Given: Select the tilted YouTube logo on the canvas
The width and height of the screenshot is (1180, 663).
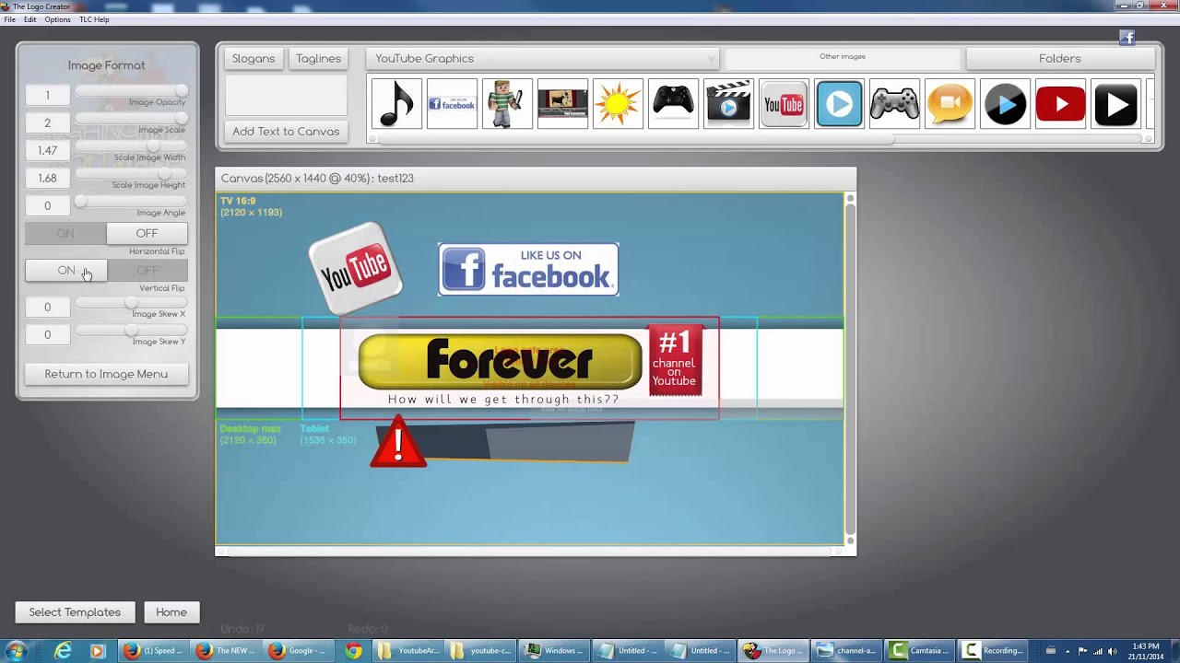Looking at the screenshot, I should coord(356,268).
